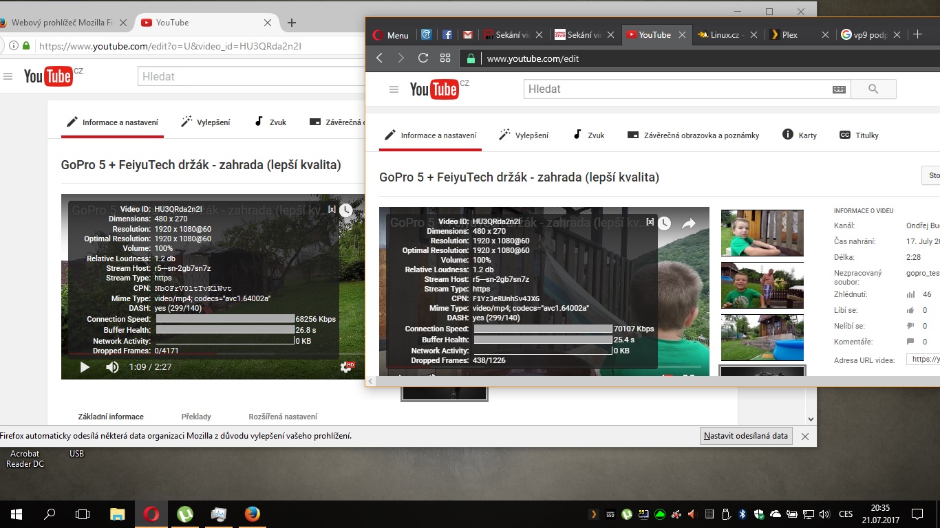
Task: Dismiss the Firefox data notification bar
Action: pyautogui.click(x=805, y=436)
